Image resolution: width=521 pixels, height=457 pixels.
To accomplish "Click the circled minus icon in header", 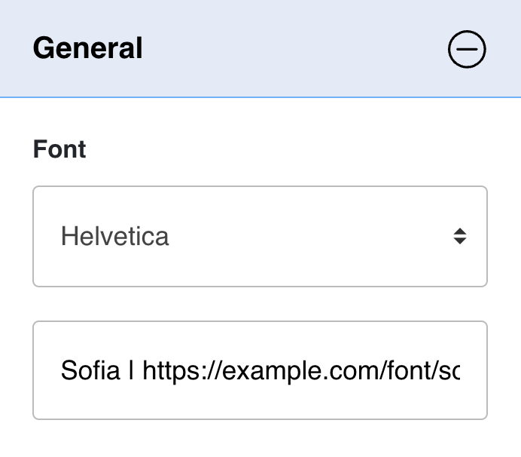I will pos(467,49).
